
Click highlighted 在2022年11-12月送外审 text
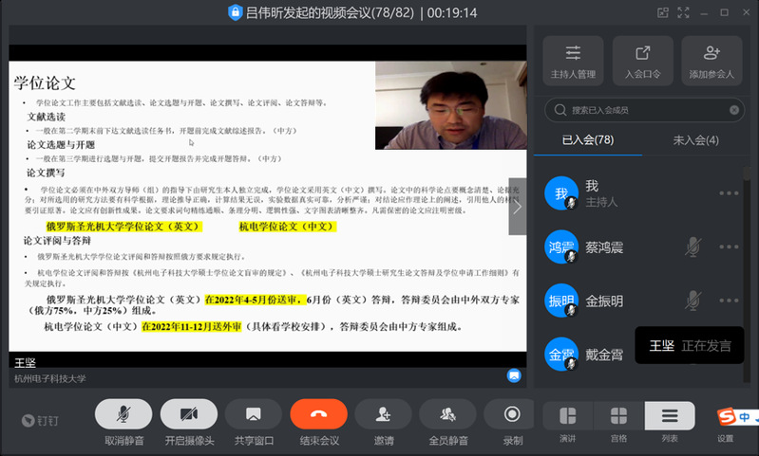[x=191, y=327]
